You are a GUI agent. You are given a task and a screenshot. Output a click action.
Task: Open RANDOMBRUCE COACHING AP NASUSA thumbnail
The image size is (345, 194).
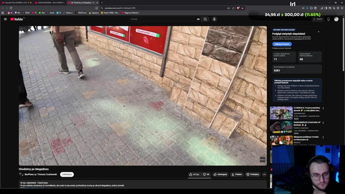click(x=281, y=127)
